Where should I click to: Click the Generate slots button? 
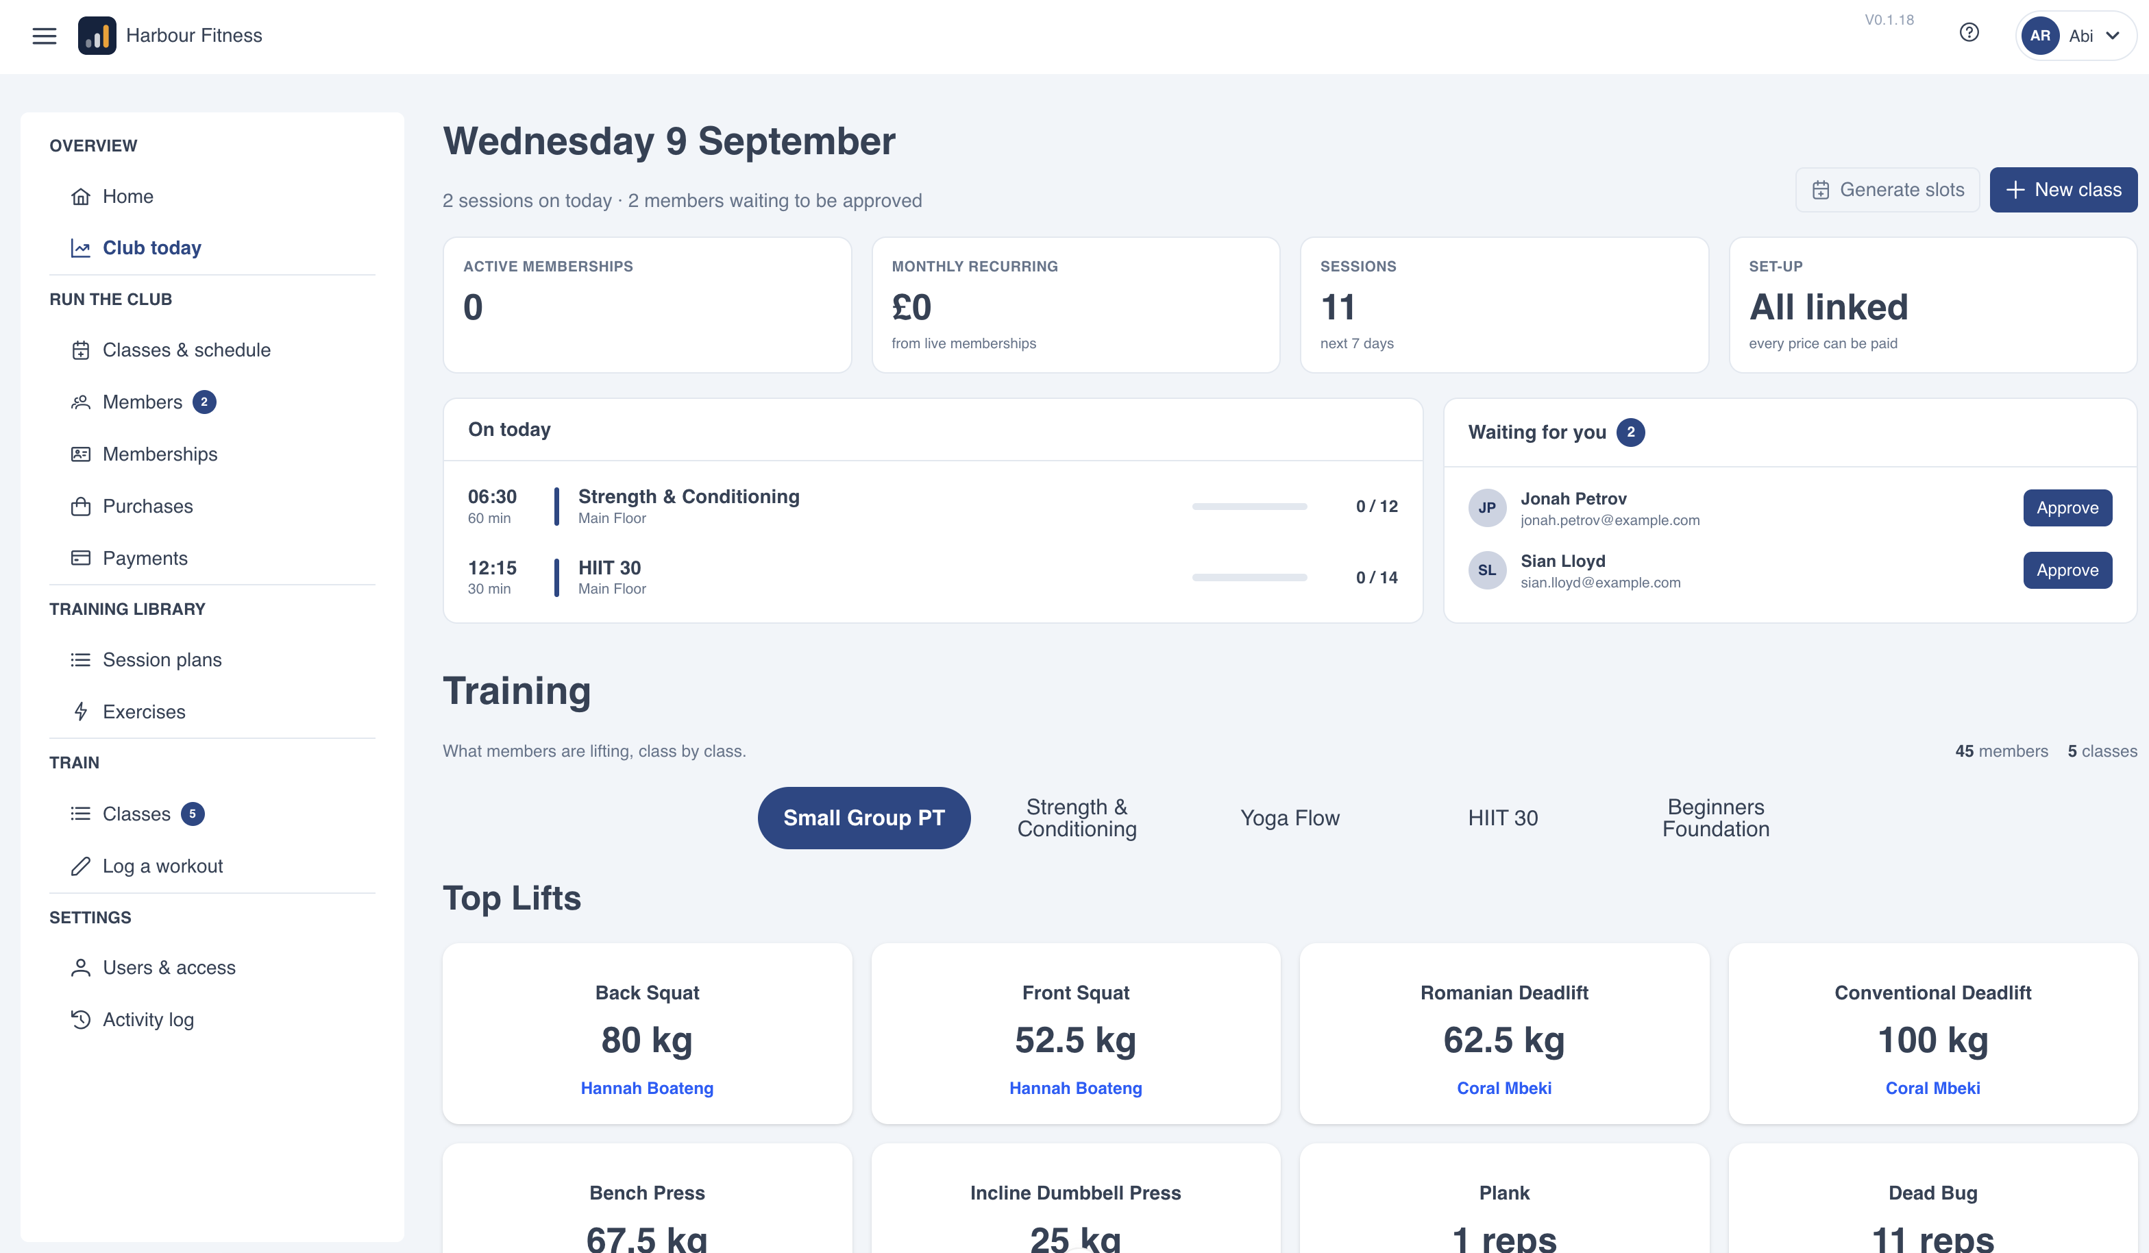tap(1887, 190)
